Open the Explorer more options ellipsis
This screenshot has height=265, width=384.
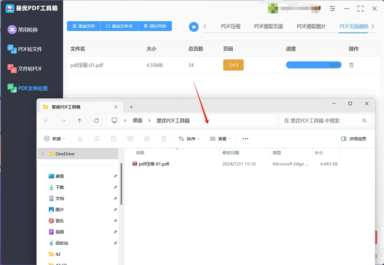point(245,139)
